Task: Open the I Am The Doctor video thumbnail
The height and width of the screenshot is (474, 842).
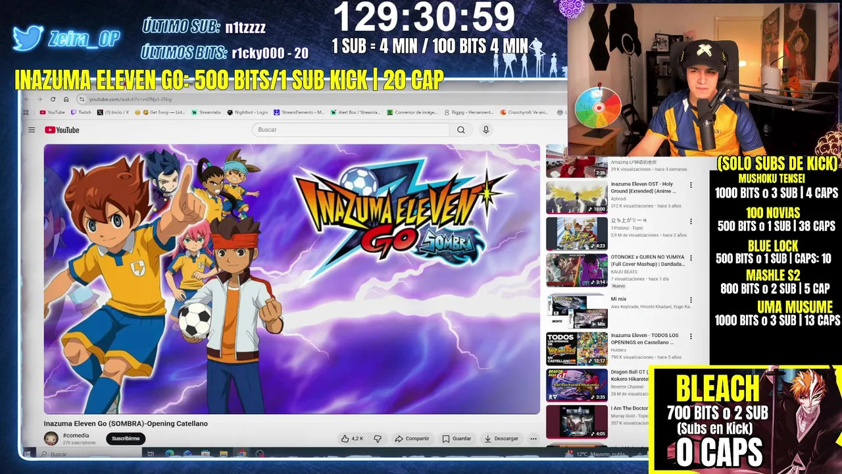Action: click(x=577, y=421)
